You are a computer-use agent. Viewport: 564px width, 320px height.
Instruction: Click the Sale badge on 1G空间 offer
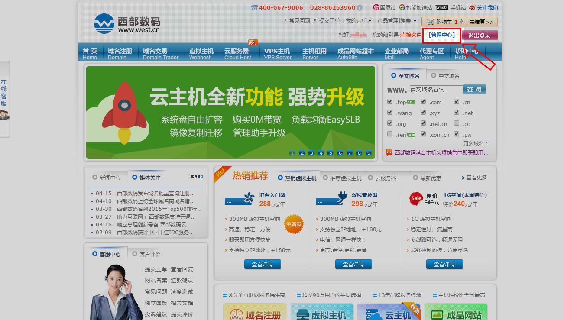416,198
